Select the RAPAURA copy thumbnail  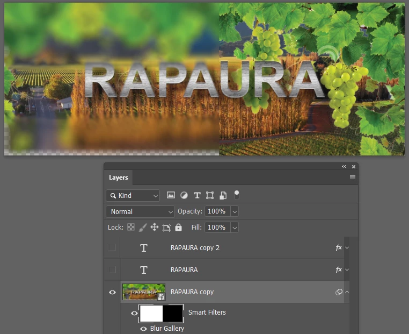click(144, 292)
